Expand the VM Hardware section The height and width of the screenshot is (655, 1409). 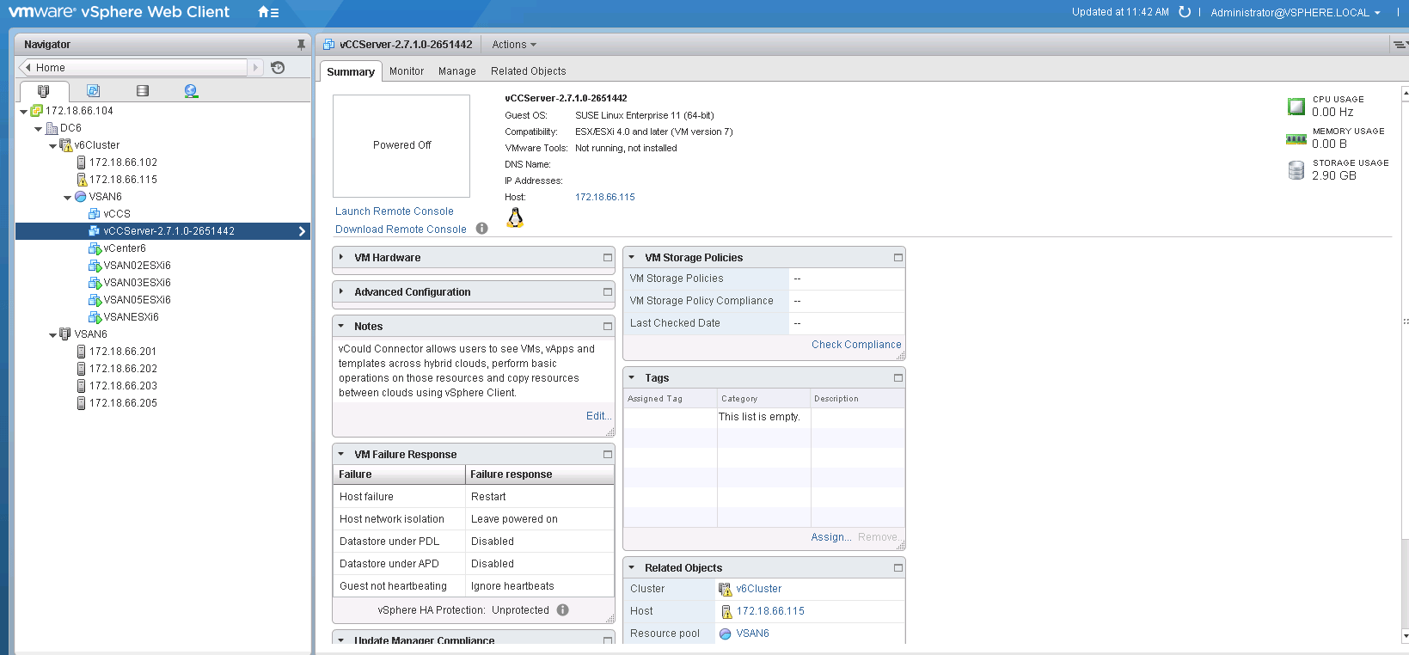(341, 257)
